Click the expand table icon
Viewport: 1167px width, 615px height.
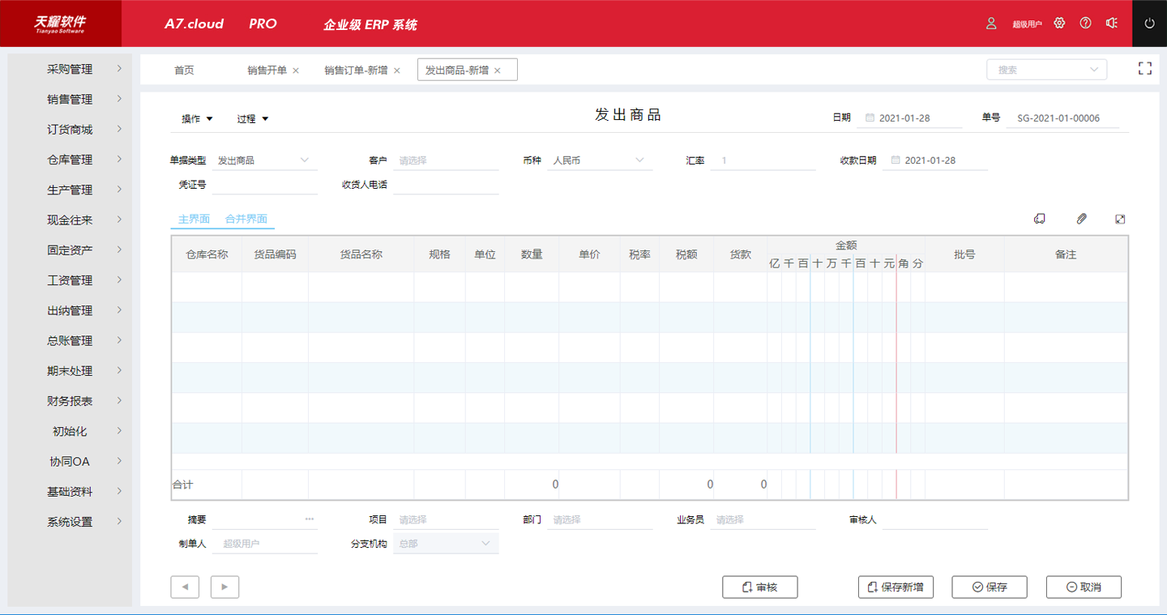coord(1121,219)
